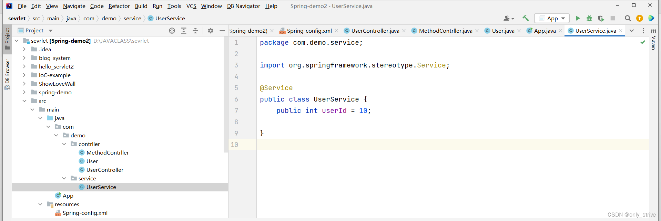The height and width of the screenshot is (221, 661).
Task: Collapse the resources folder arrow
Action: pyautogui.click(x=40, y=204)
